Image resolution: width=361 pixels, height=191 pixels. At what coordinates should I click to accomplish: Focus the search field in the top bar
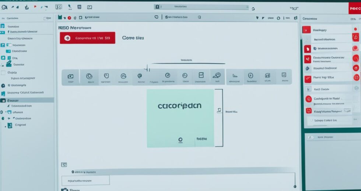pyautogui.click(x=201, y=7)
